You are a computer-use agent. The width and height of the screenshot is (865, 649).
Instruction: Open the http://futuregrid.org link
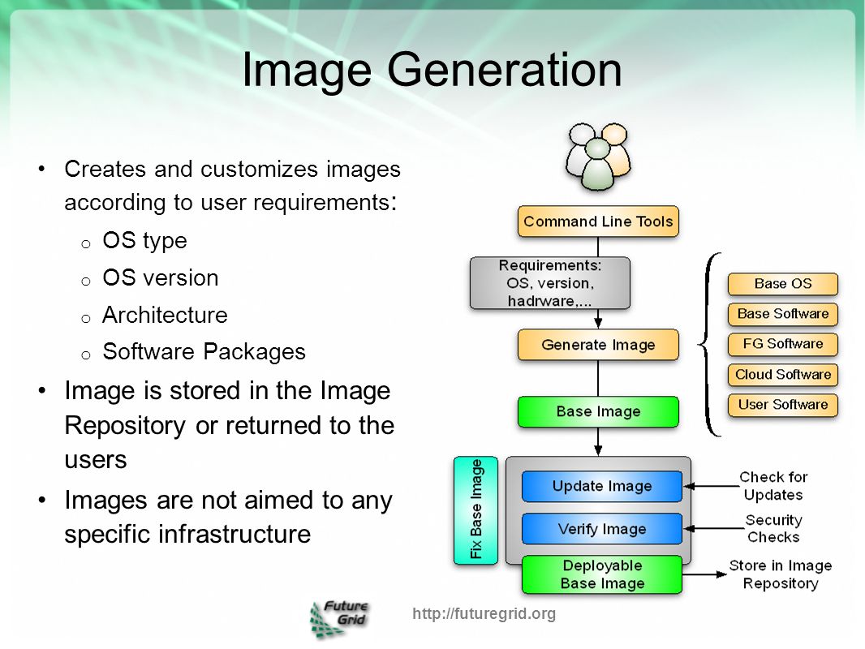tap(484, 613)
